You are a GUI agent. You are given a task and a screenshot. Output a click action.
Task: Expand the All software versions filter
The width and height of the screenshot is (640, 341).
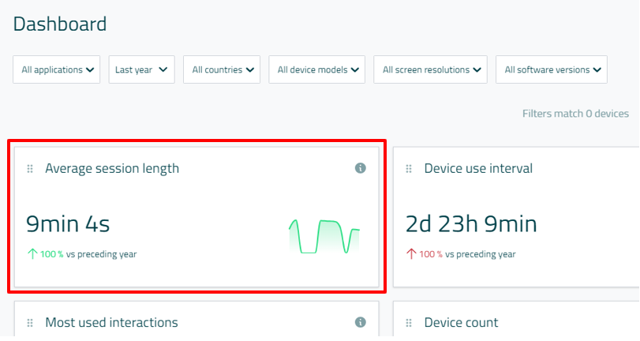551,69
